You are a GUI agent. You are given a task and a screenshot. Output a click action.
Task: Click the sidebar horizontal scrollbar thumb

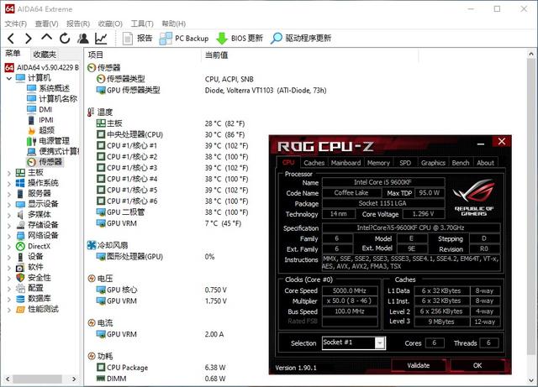point(37,379)
